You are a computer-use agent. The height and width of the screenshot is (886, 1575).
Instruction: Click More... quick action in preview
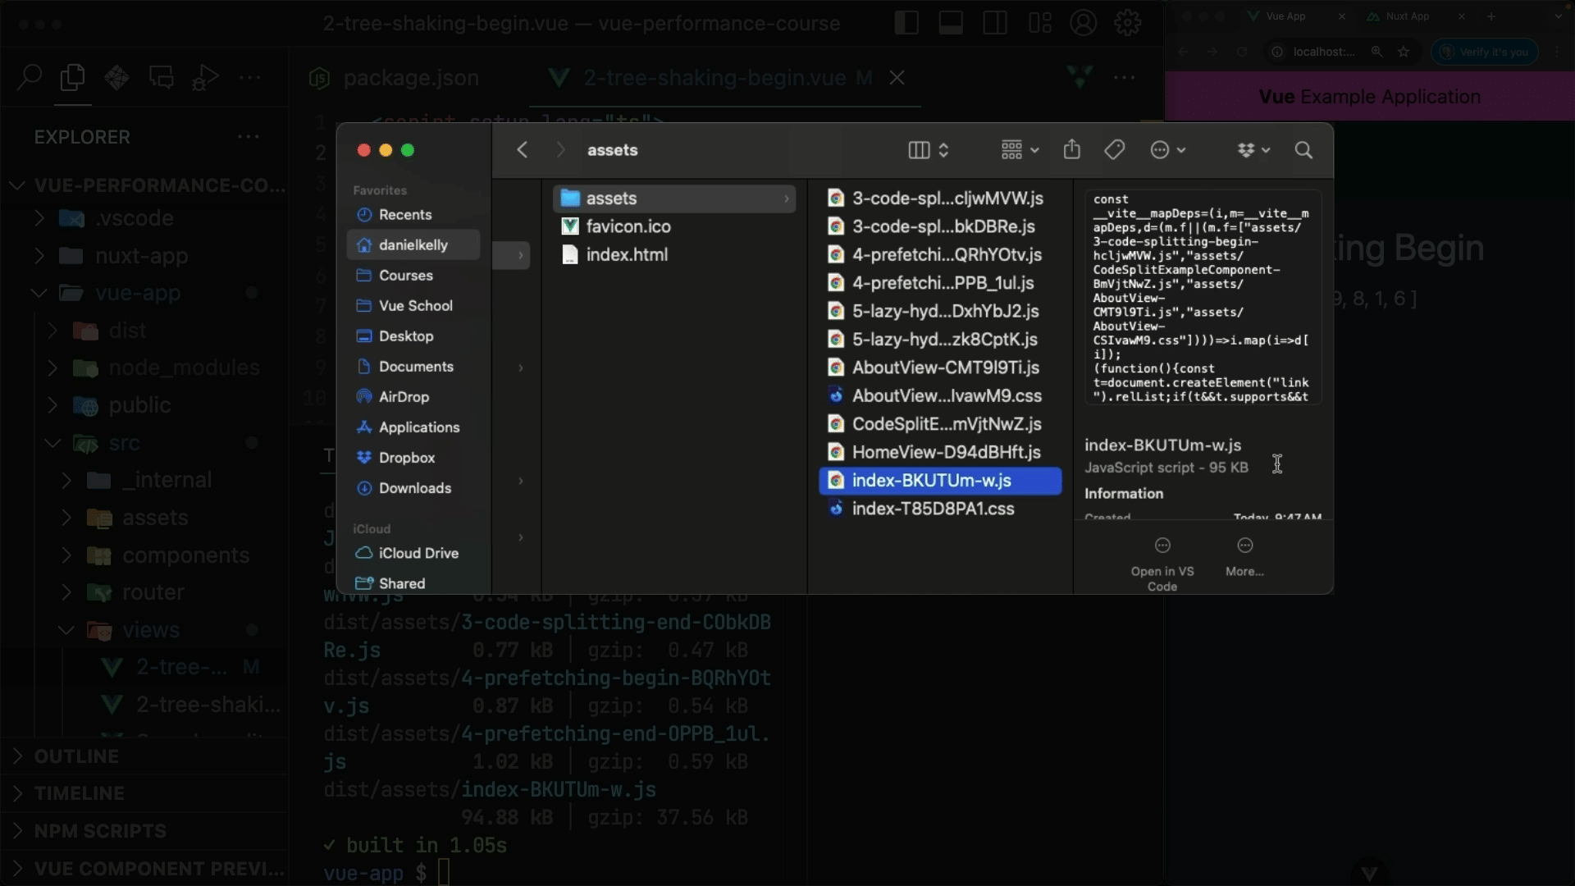[1244, 557]
